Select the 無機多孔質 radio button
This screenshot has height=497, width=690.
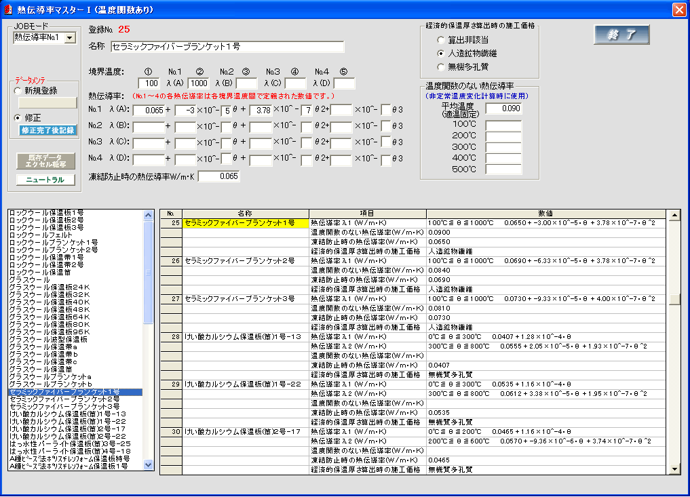[442, 66]
